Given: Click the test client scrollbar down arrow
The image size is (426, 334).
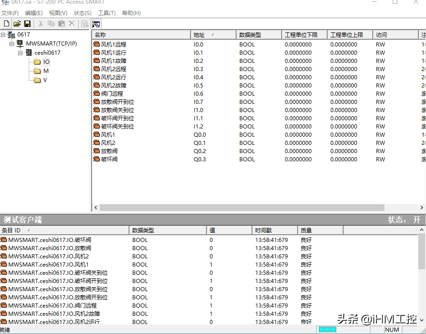Looking at the screenshot, I should pyautogui.click(x=421, y=320).
